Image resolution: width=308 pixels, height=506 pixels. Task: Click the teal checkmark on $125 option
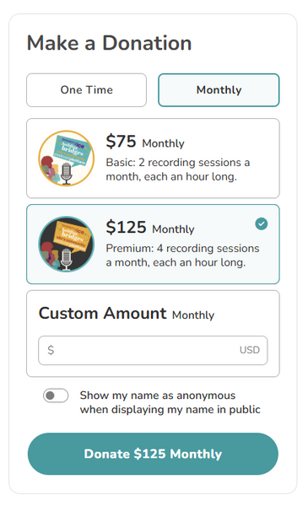262,223
